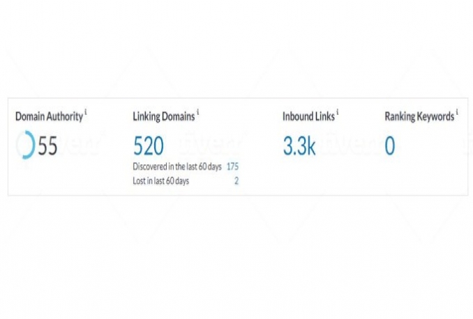Select the Domain Authority score 55
This screenshot has height=319, width=473.
(x=47, y=146)
